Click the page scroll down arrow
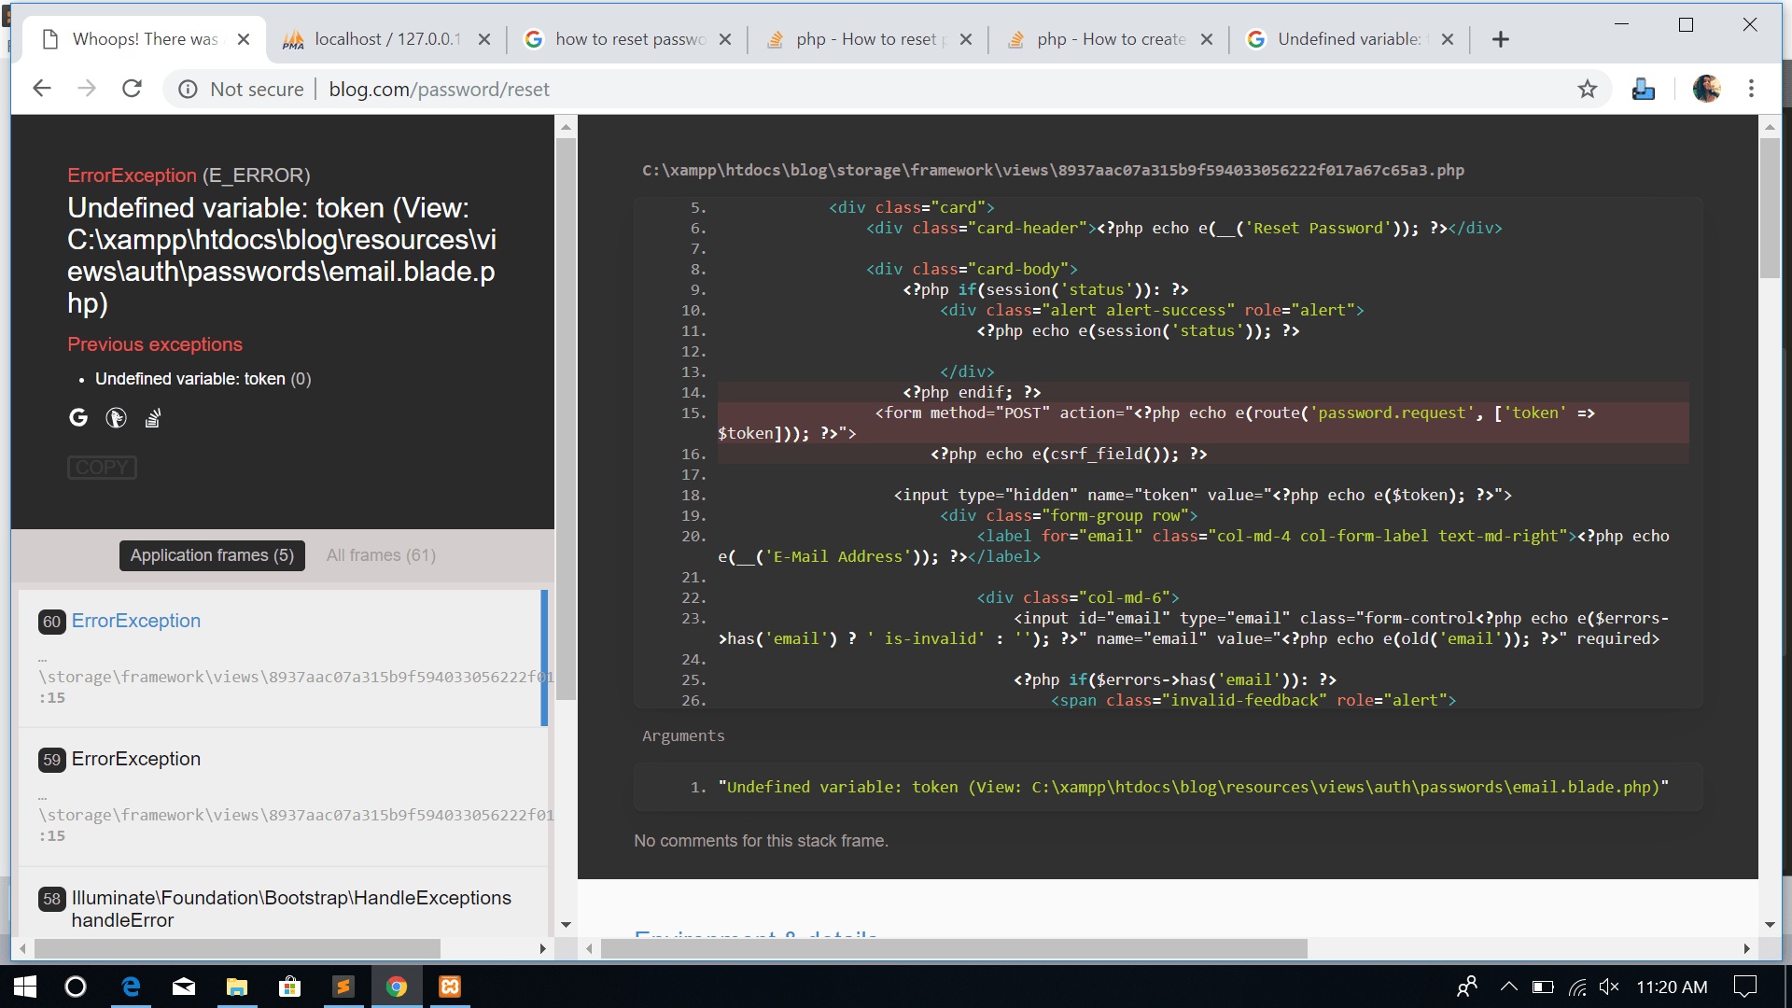This screenshot has height=1008, width=1792. 1770,925
